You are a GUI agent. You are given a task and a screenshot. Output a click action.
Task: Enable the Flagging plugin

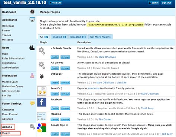55,119
